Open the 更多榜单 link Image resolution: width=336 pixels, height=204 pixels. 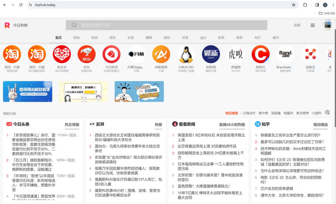[303, 113]
